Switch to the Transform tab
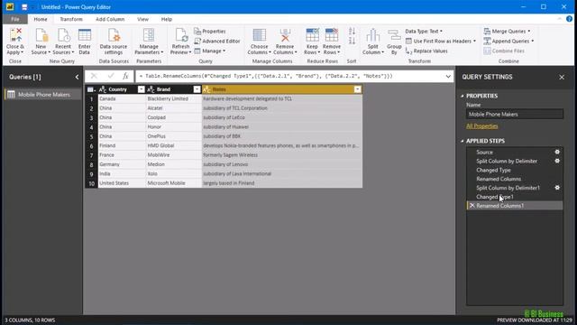577x325 pixels. click(x=71, y=19)
